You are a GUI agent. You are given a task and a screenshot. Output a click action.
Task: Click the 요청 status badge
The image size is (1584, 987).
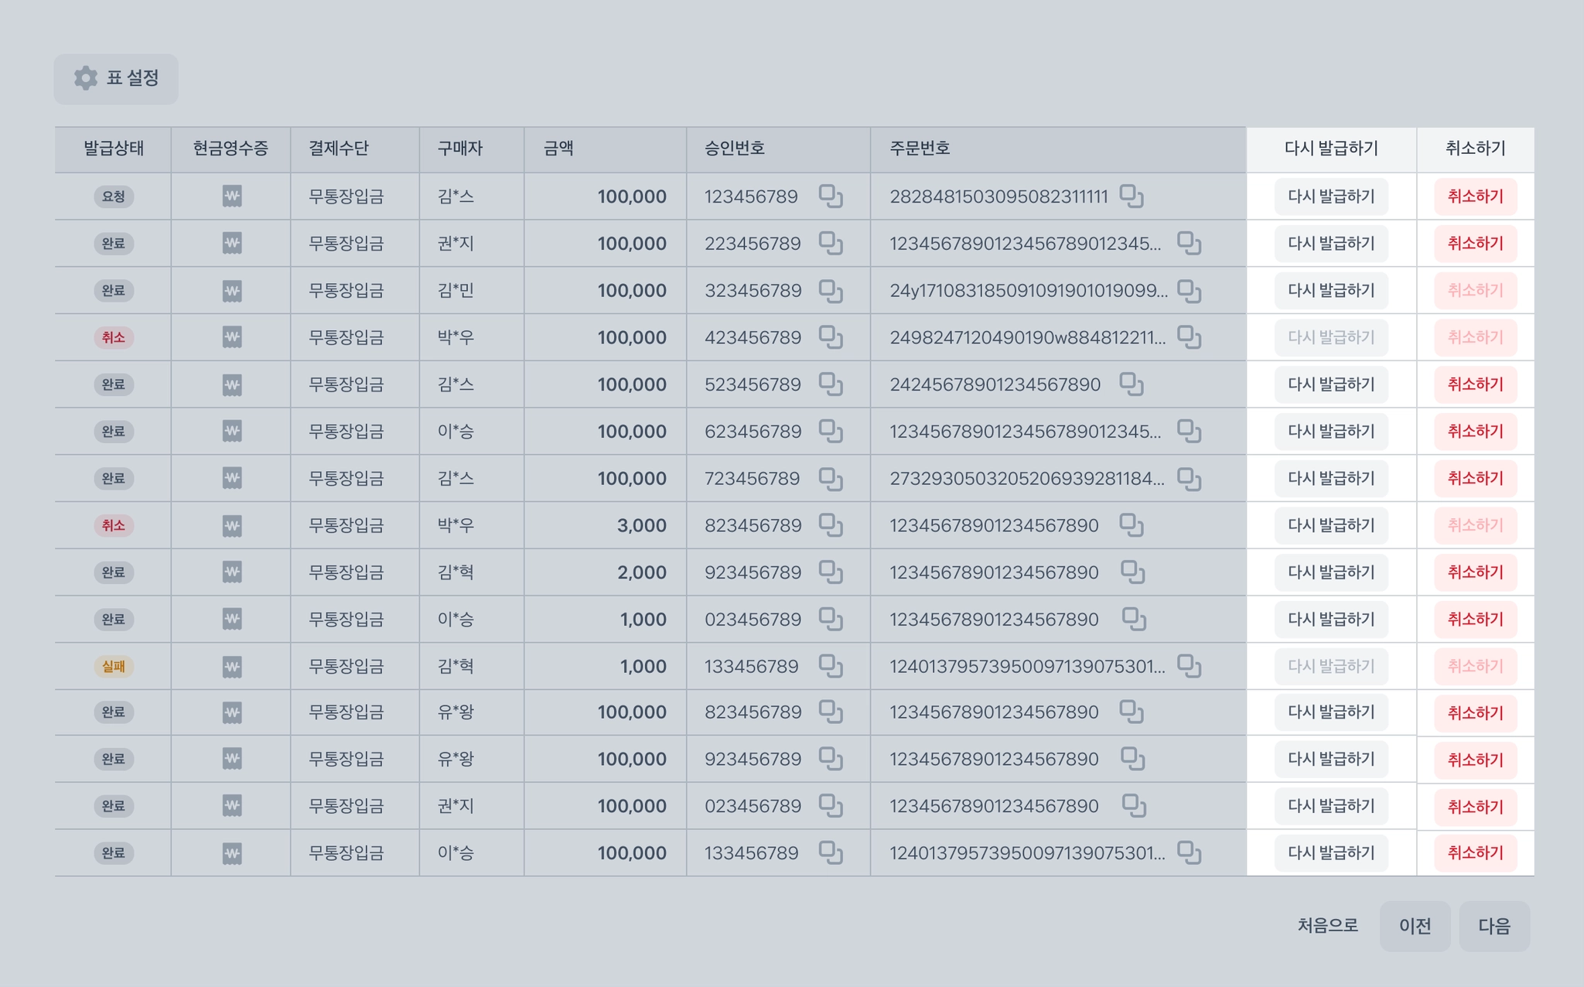(x=114, y=196)
